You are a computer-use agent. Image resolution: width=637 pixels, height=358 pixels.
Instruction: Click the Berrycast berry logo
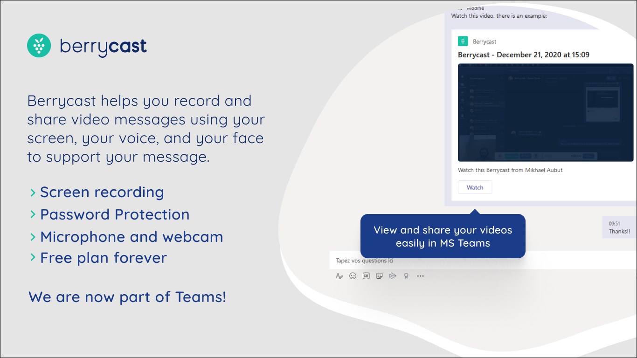click(39, 46)
